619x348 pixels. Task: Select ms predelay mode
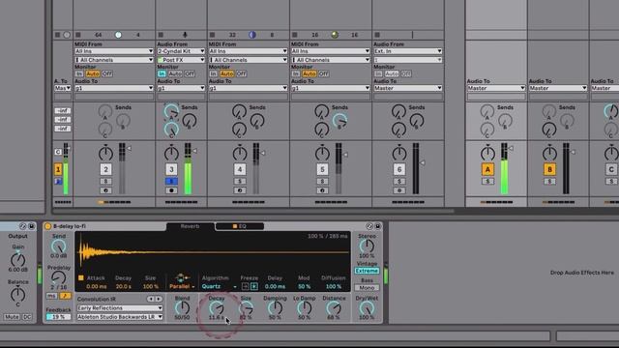pyautogui.click(x=51, y=296)
